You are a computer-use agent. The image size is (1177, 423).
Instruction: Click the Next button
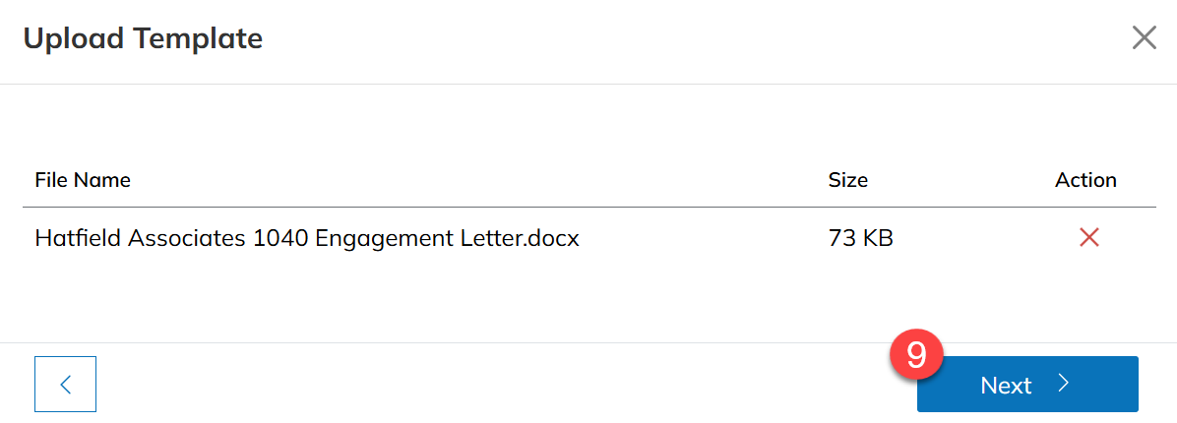click(1027, 384)
